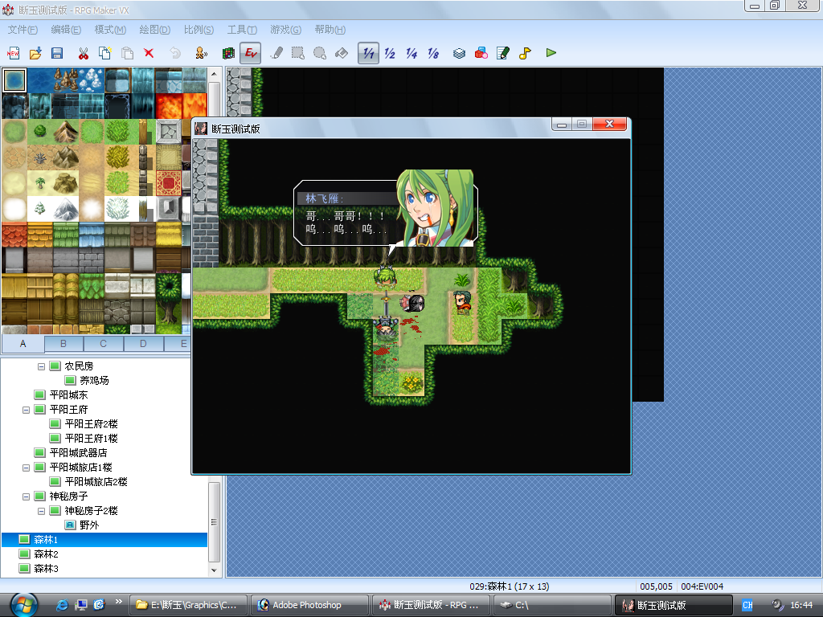Open the Database icon

click(x=459, y=53)
